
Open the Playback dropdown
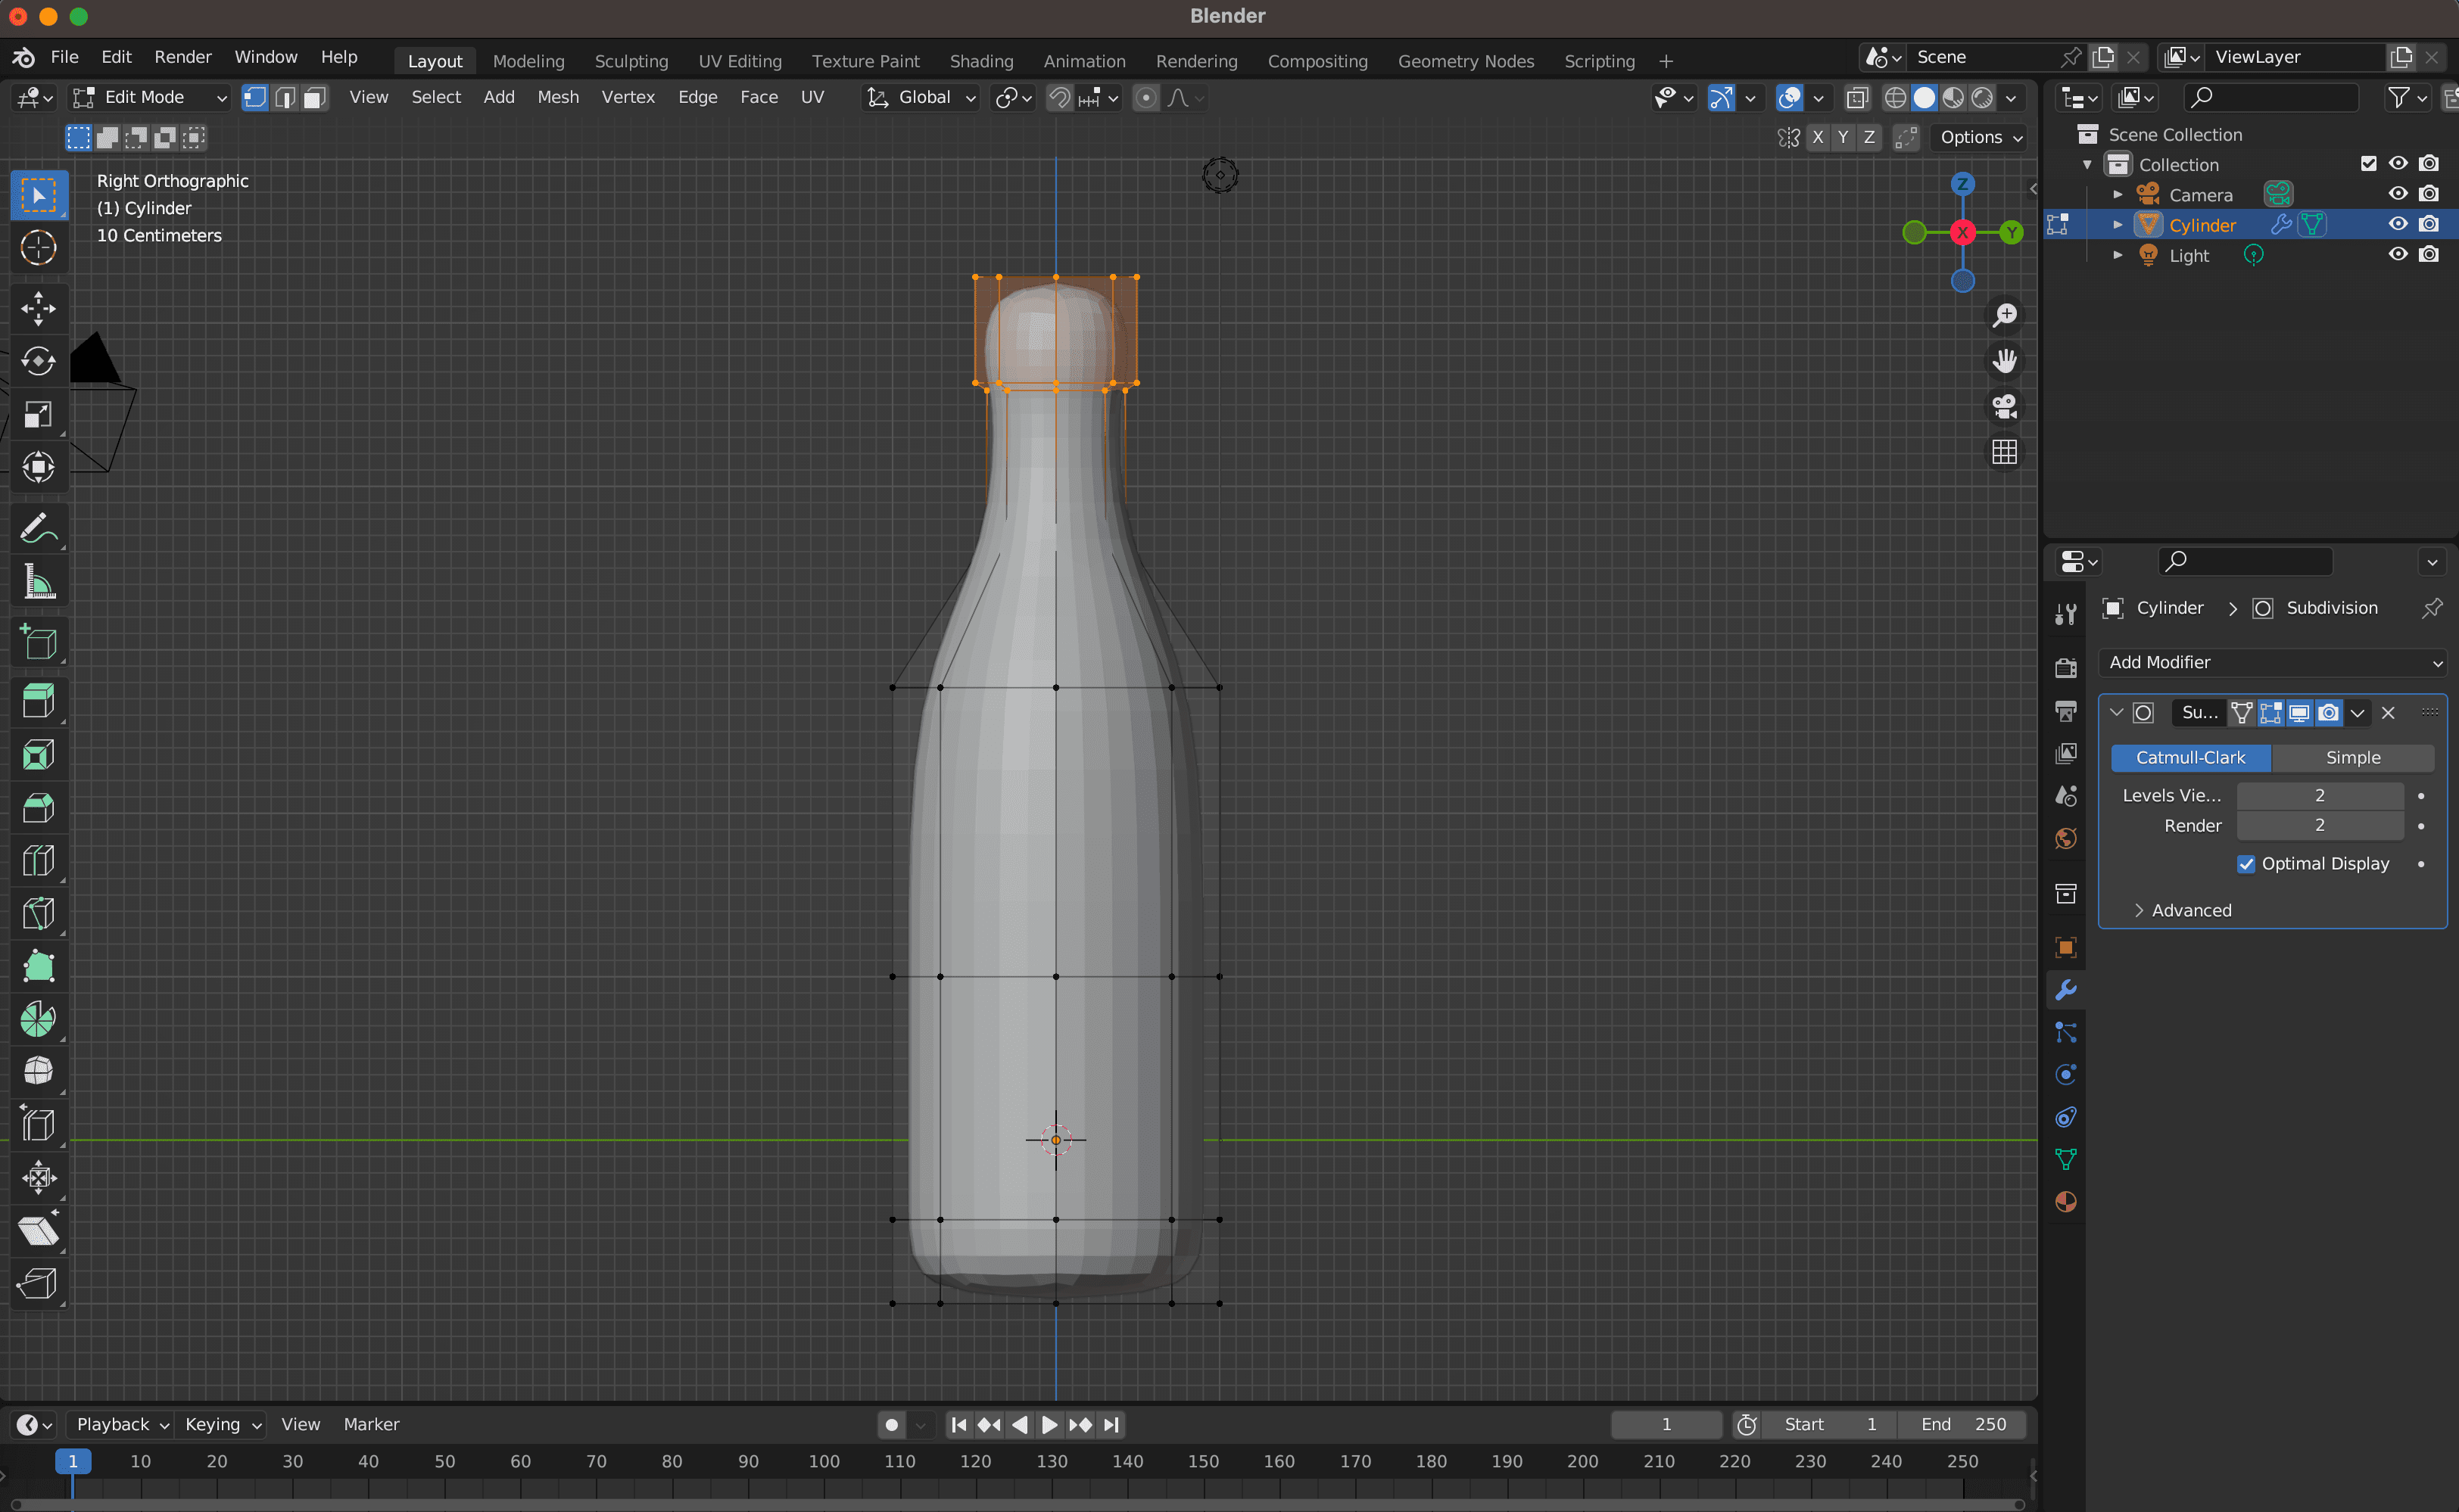coord(122,1424)
